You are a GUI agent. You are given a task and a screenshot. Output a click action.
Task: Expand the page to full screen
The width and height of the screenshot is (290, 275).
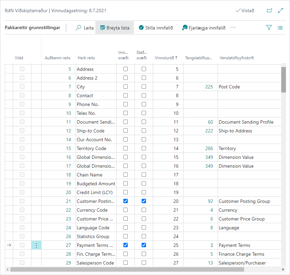coord(281,10)
